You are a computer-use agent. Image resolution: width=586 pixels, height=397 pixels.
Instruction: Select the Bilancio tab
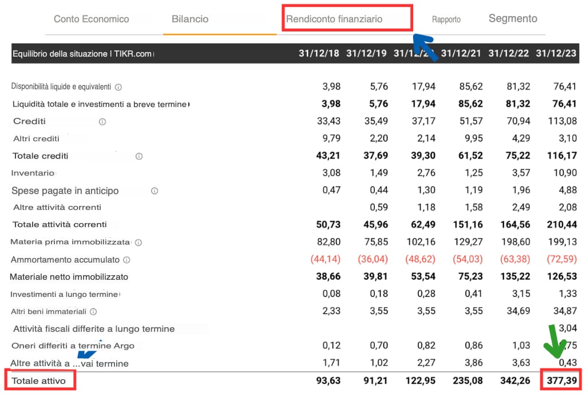point(190,19)
